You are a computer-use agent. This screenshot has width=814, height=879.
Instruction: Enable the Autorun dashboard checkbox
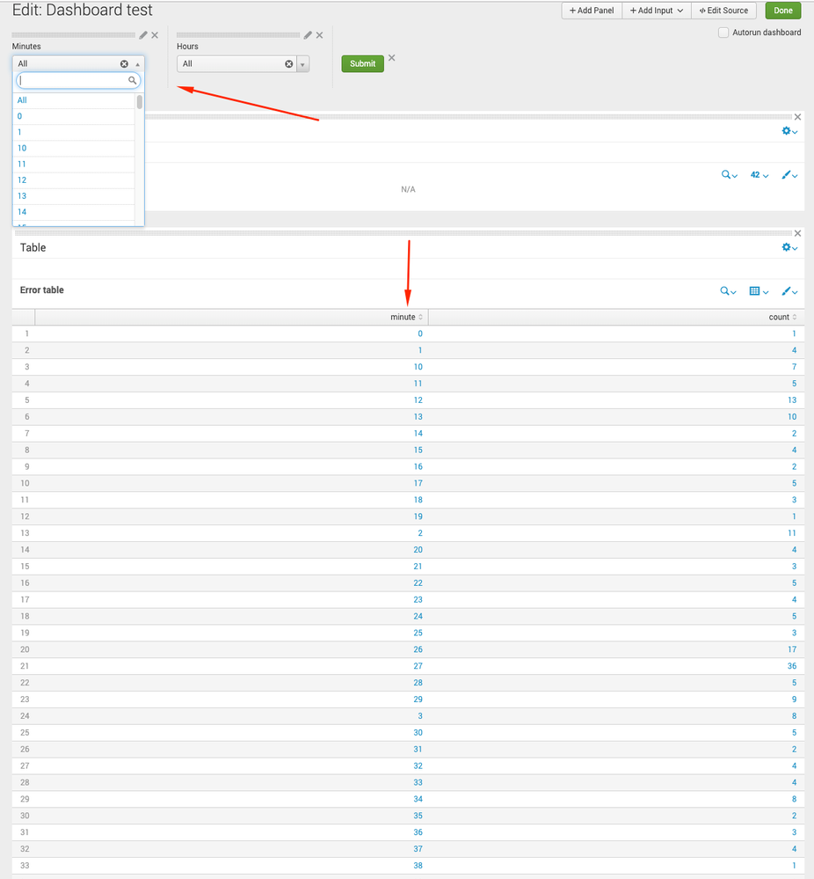(723, 33)
